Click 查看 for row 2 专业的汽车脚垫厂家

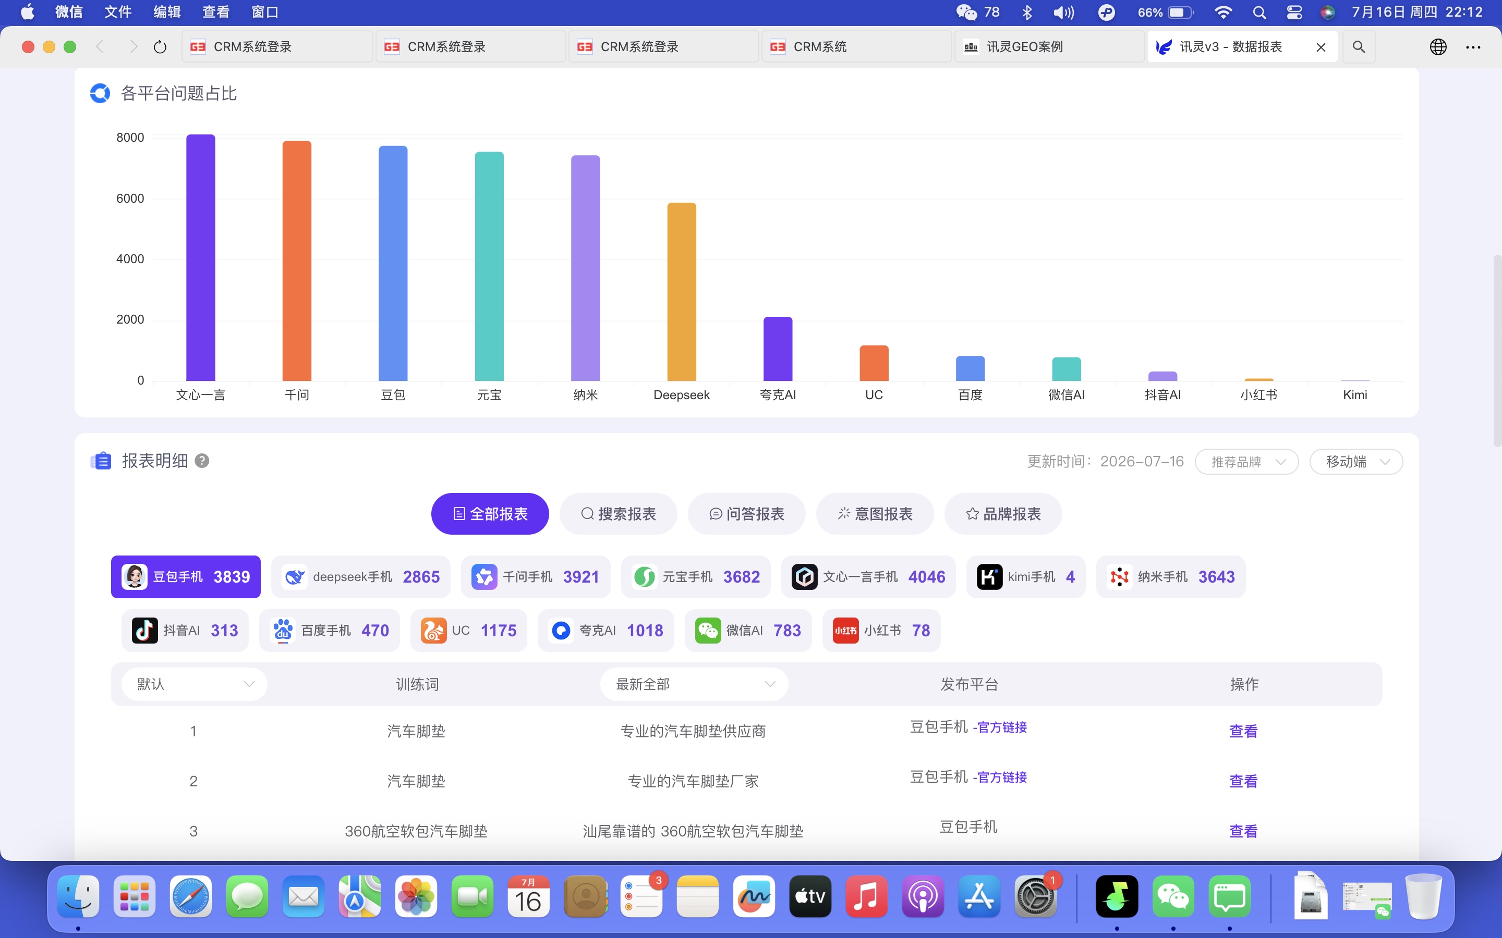pyautogui.click(x=1243, y=782)
